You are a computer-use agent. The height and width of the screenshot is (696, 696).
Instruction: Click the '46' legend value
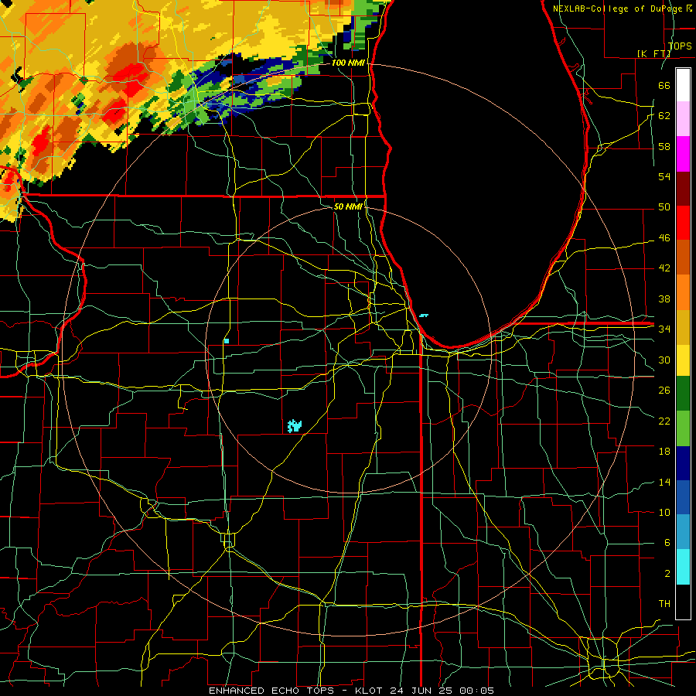(x=664, y=238)
